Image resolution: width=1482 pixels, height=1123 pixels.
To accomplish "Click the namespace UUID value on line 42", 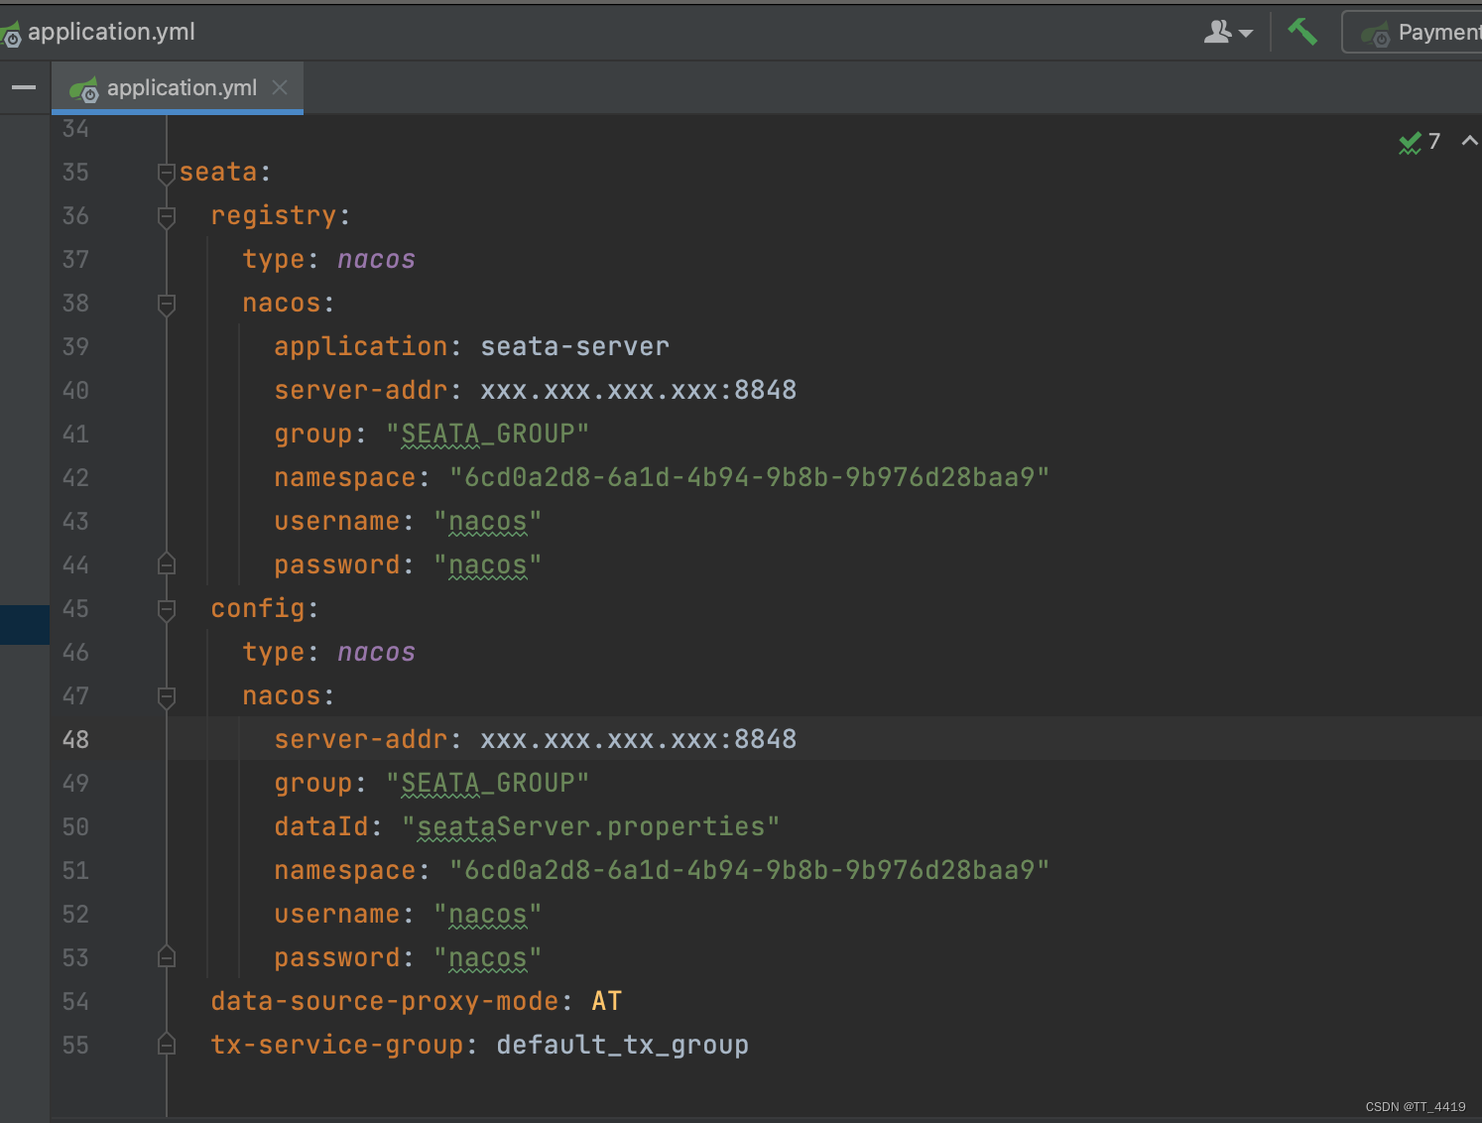I will [x=749, y=478].
